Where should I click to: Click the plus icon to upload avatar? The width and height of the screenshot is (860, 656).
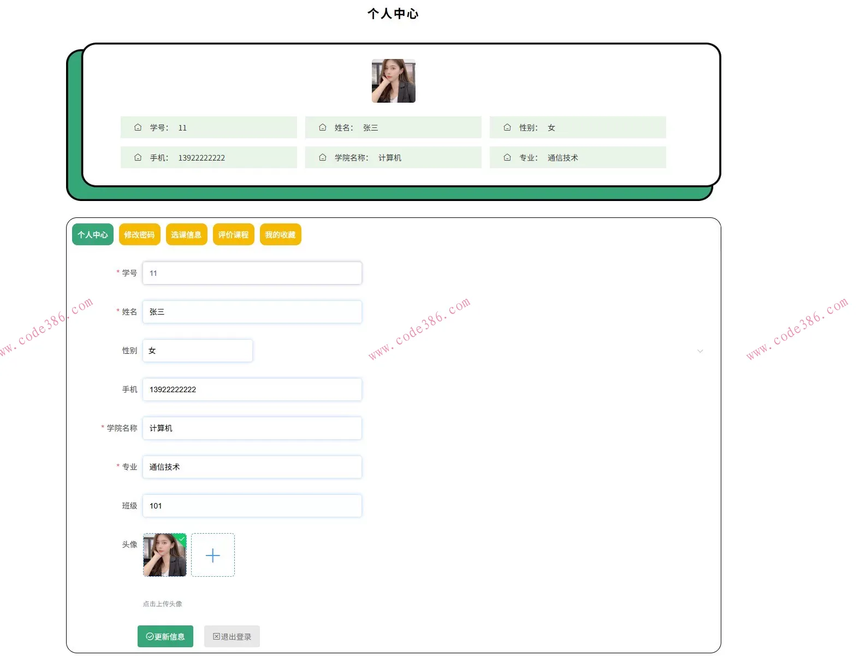pyautogui.click(x=213, y=555)
